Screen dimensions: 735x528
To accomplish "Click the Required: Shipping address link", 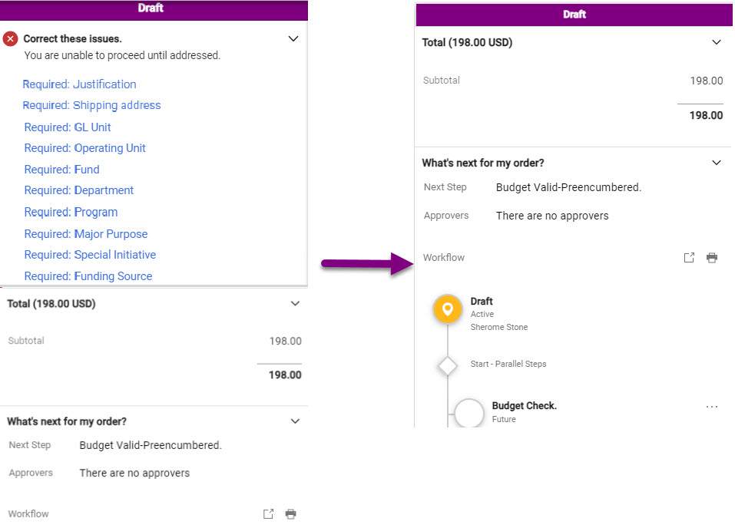I will (92, 105).
